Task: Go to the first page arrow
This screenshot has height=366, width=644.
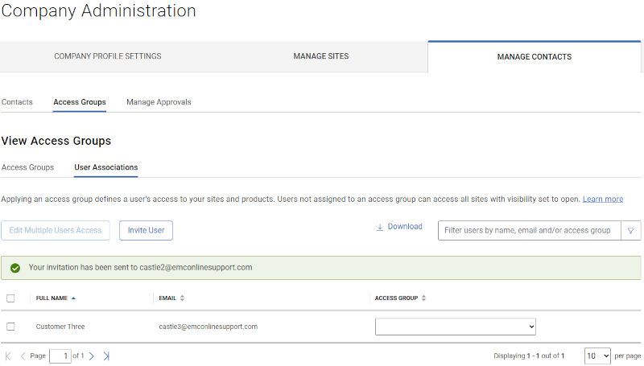Action: 8,356
